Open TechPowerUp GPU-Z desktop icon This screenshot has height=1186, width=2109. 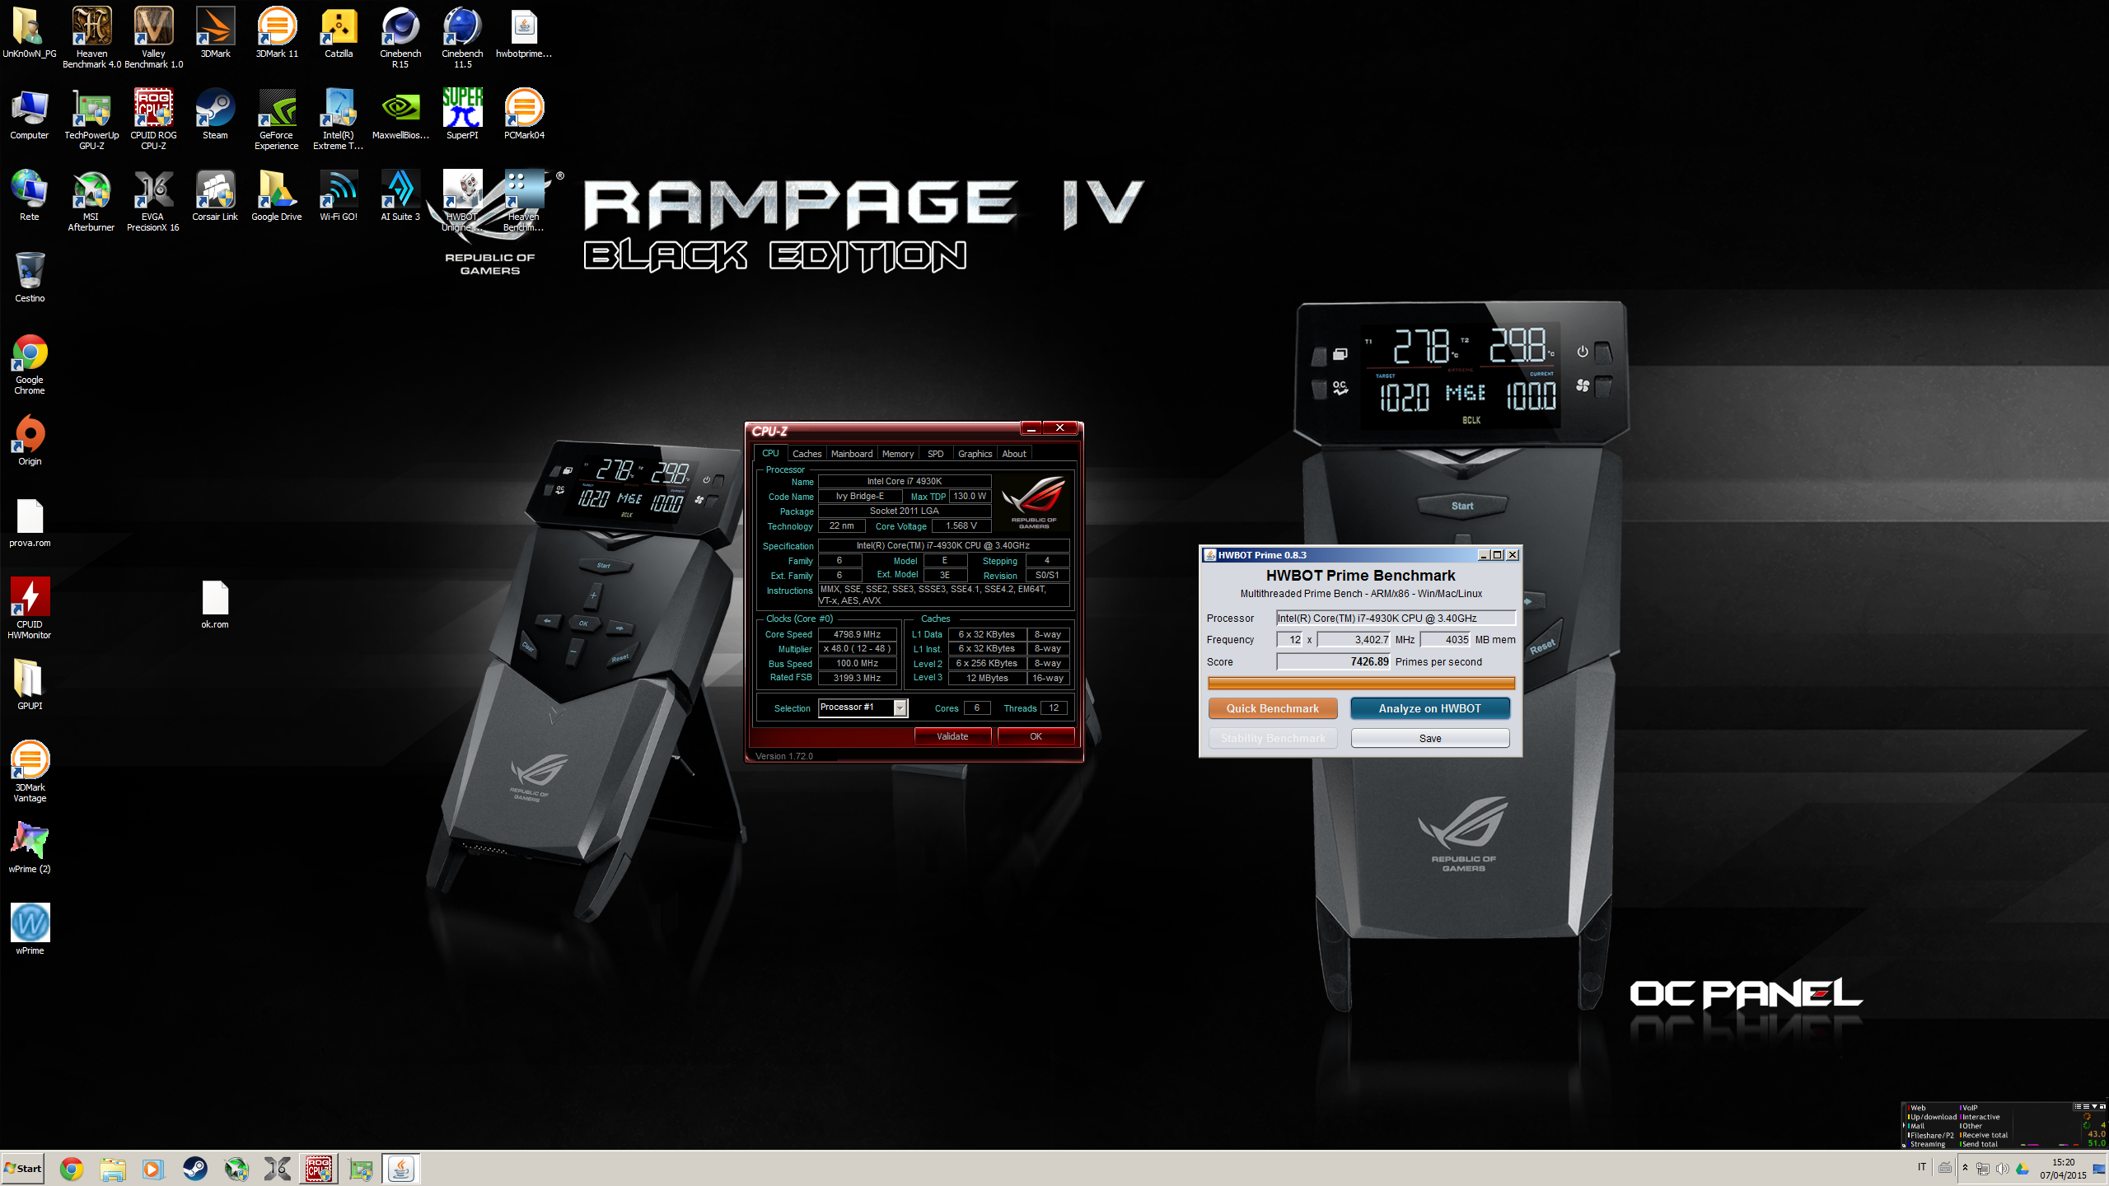coord(91,119)
